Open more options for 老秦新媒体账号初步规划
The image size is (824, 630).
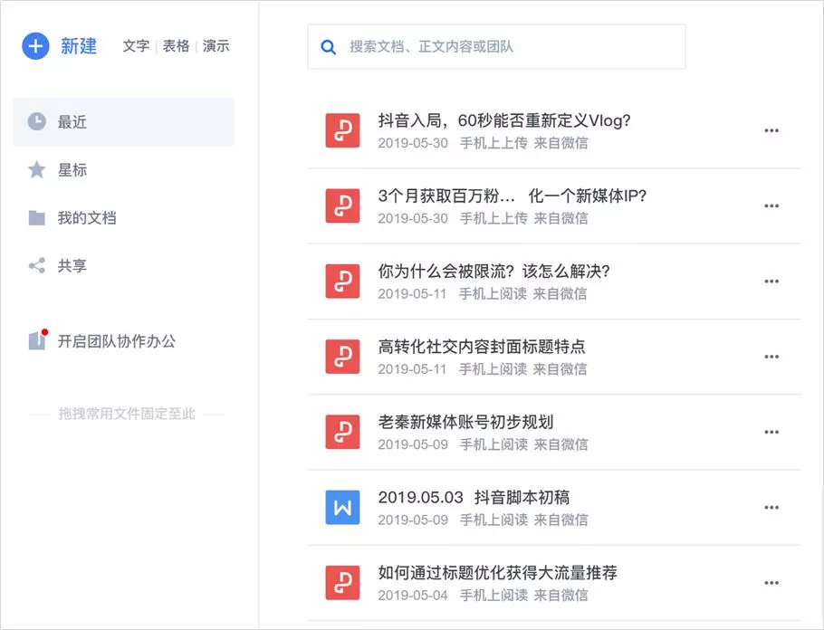coord(771,432)
